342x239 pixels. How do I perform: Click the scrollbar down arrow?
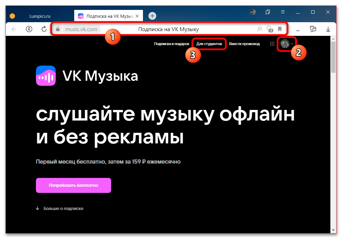(333, 230)
